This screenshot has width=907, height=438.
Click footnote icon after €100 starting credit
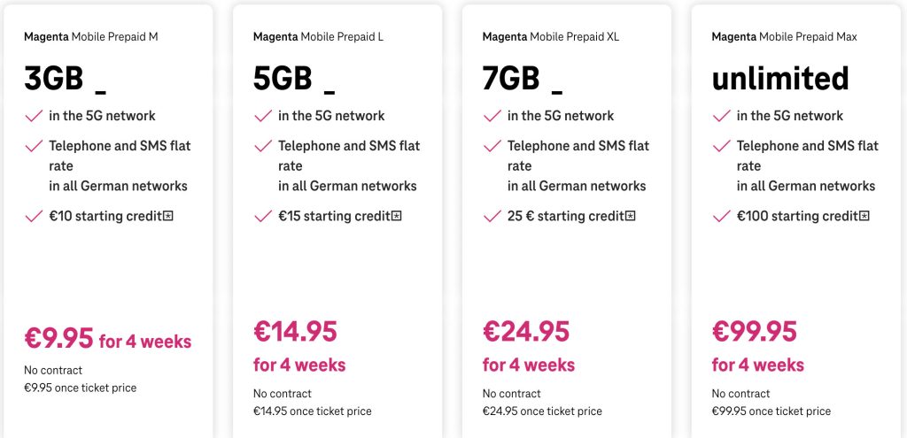[864, 216]
